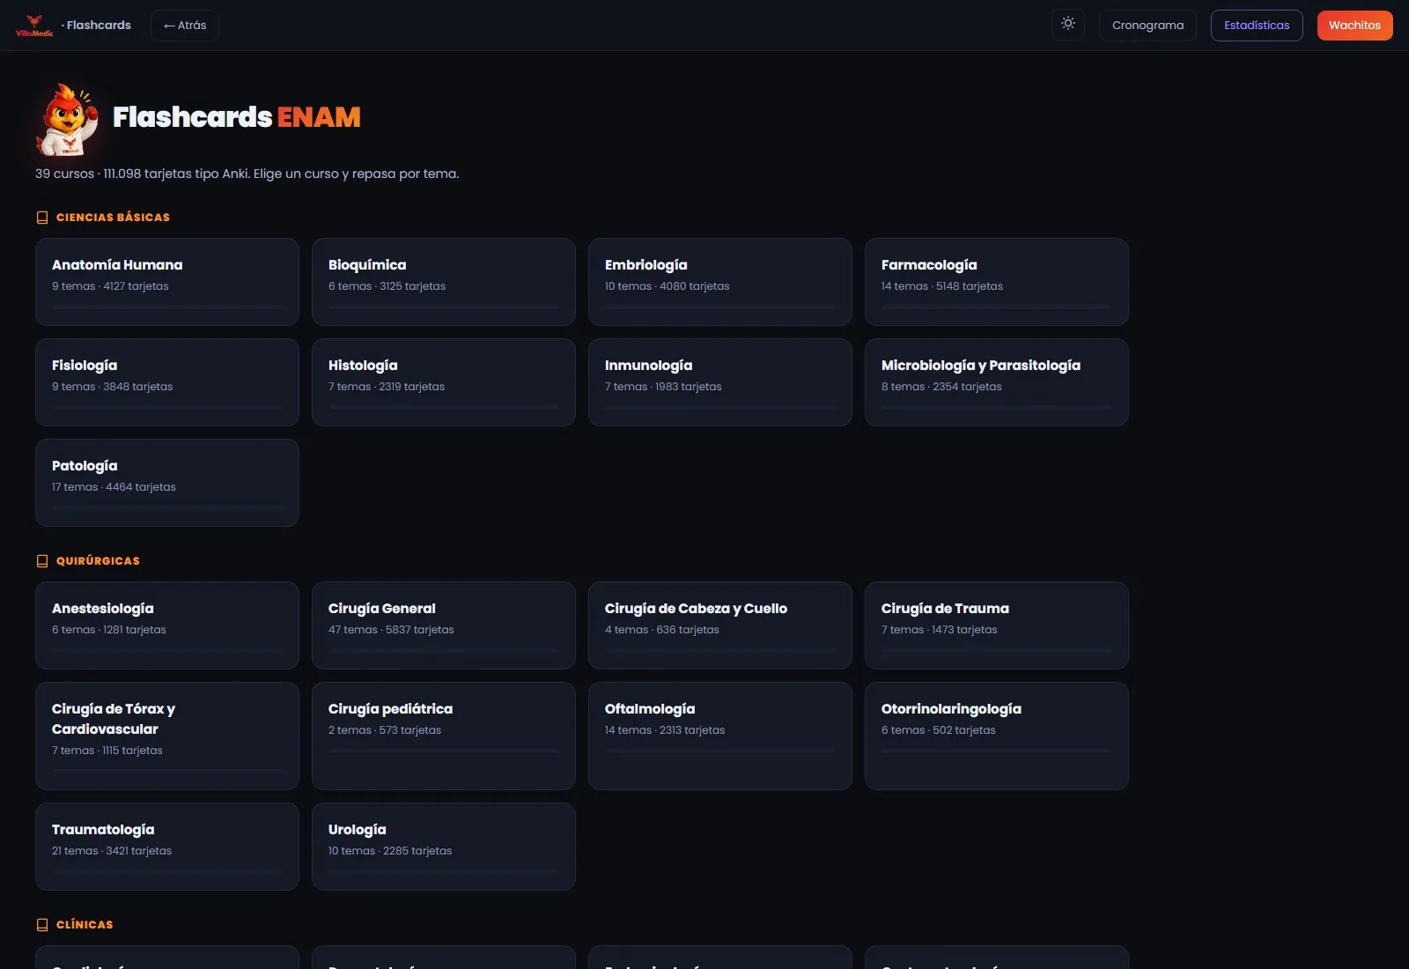Open the Urología course card
Image resolution: width=1409 pixels, height=969 pixels.
point(444,847)
